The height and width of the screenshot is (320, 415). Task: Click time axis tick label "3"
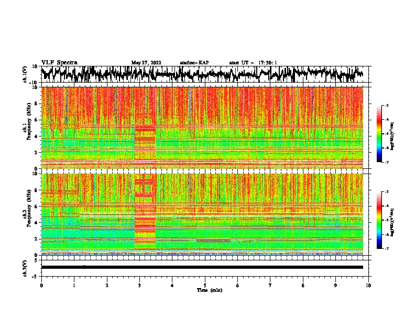click(x=139, y=285)
